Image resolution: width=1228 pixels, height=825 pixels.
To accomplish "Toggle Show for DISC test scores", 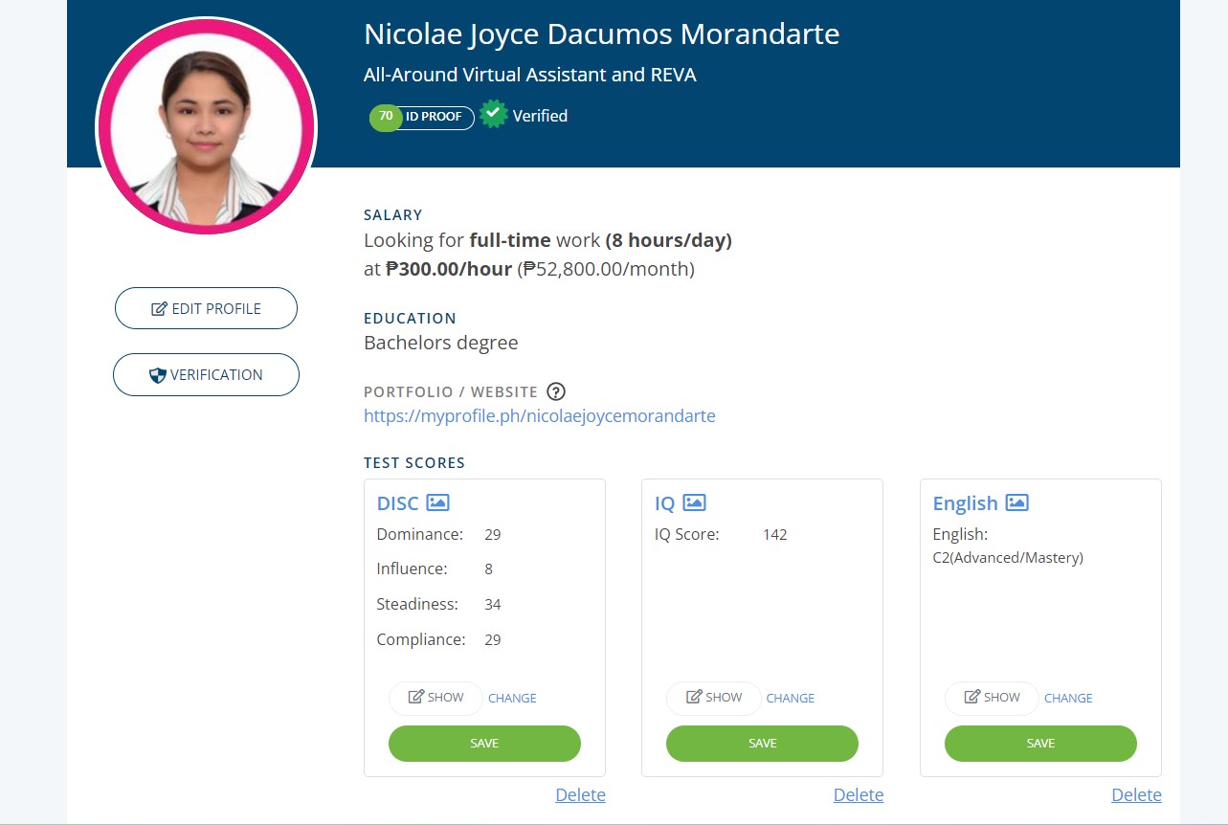I will click(435, 698).
